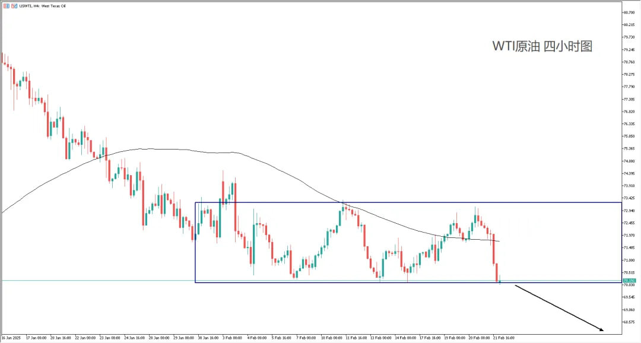
Task: Click the current price tag 70.191
Action: [629, 280]
